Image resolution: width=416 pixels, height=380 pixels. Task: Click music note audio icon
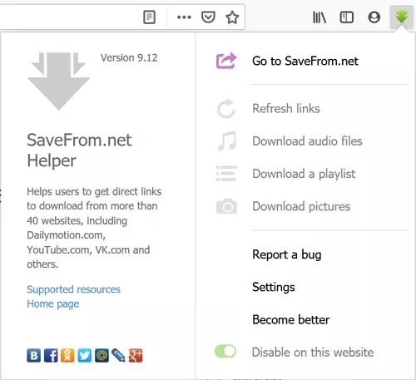pos(227,141)
